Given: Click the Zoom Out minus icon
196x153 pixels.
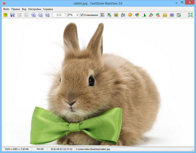Looking at the screenshot, I should [x=40, y=15].
